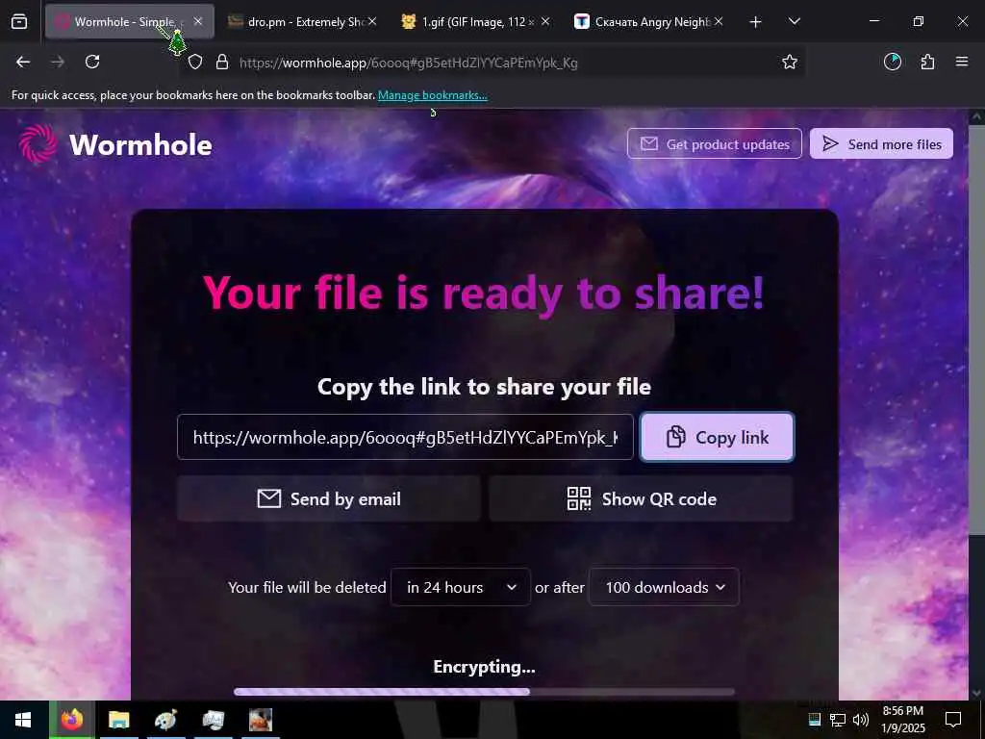This screenshot has width=985, height=739.
Task: Open the Windows Start menu
Action: pos(23,720)
